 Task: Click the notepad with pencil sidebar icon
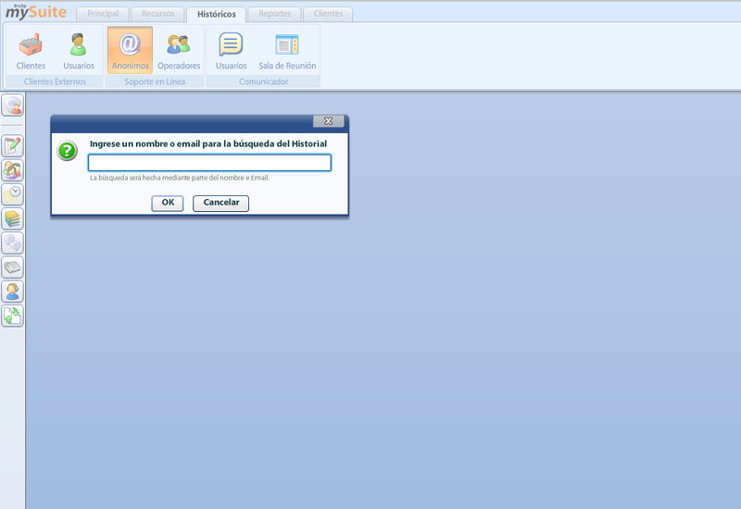coord(13,146)
